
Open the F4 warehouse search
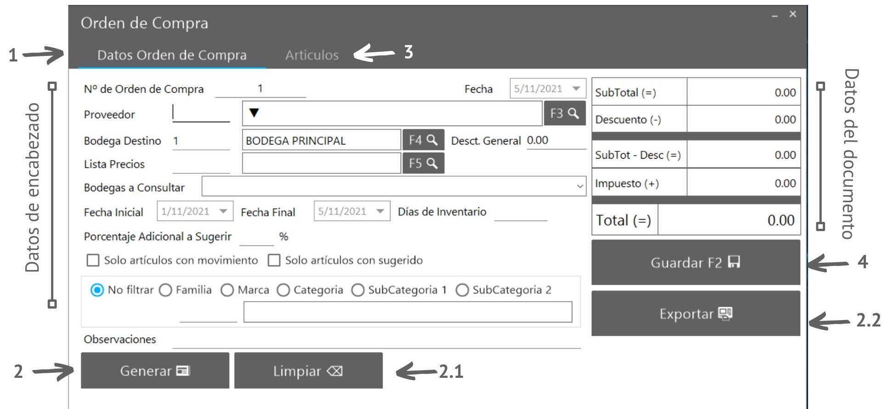point(423,140)
